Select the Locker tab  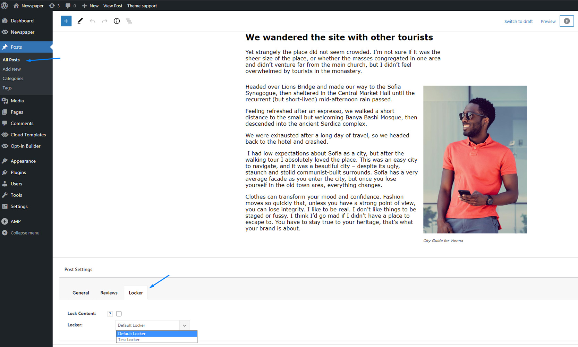coord(136,293)
